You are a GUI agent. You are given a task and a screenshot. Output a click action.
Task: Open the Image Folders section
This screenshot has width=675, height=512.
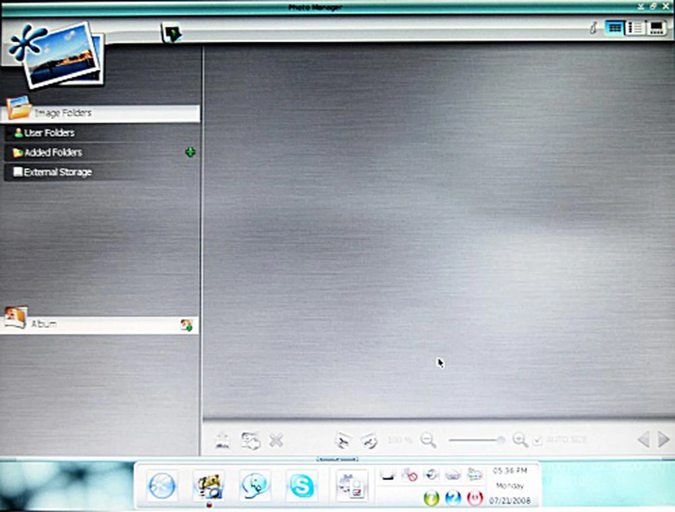[x=63, y=112]
